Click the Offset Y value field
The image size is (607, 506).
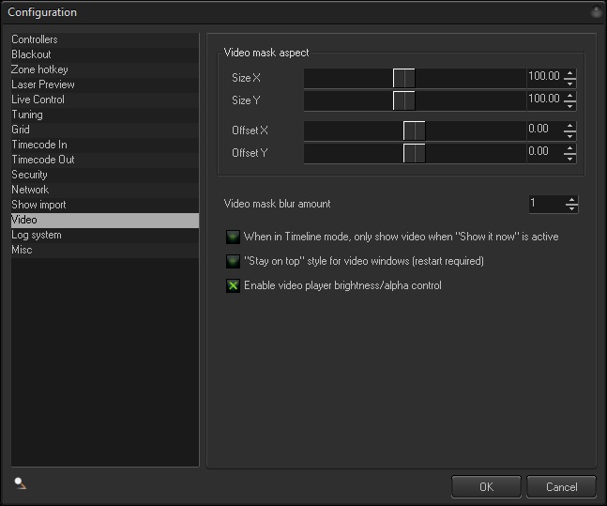[543, 152]
